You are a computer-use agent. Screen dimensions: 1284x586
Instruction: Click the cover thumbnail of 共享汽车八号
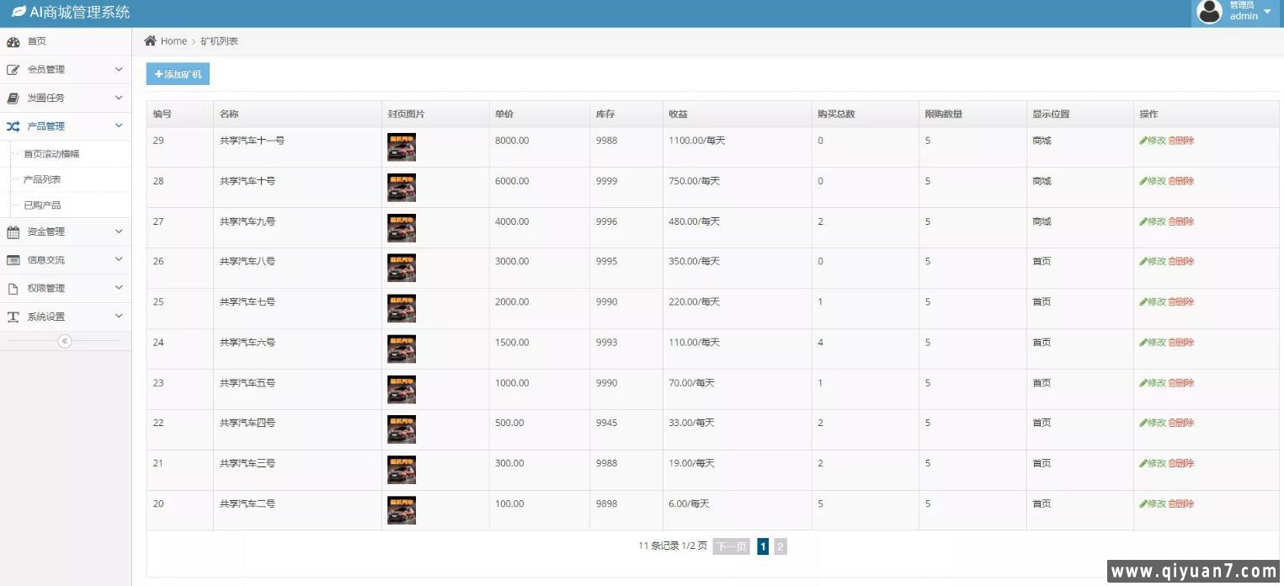402,269
